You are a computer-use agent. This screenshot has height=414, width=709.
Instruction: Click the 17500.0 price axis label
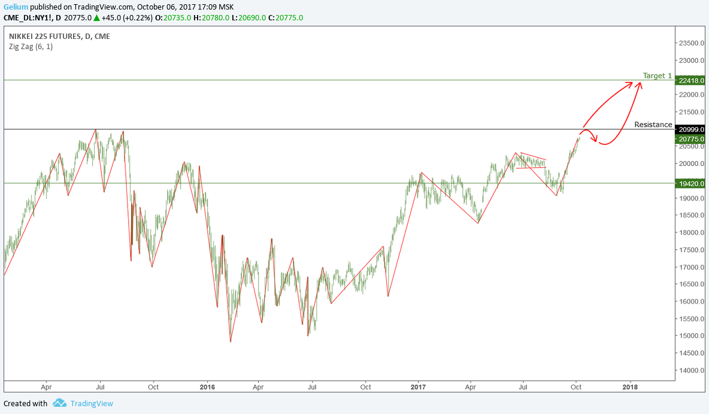pos(692,250)
